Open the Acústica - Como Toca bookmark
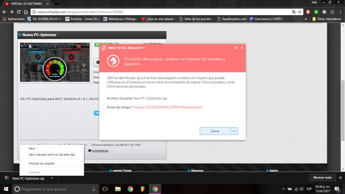The height and width of the screenshot is (194, 345). click(82, 19)
